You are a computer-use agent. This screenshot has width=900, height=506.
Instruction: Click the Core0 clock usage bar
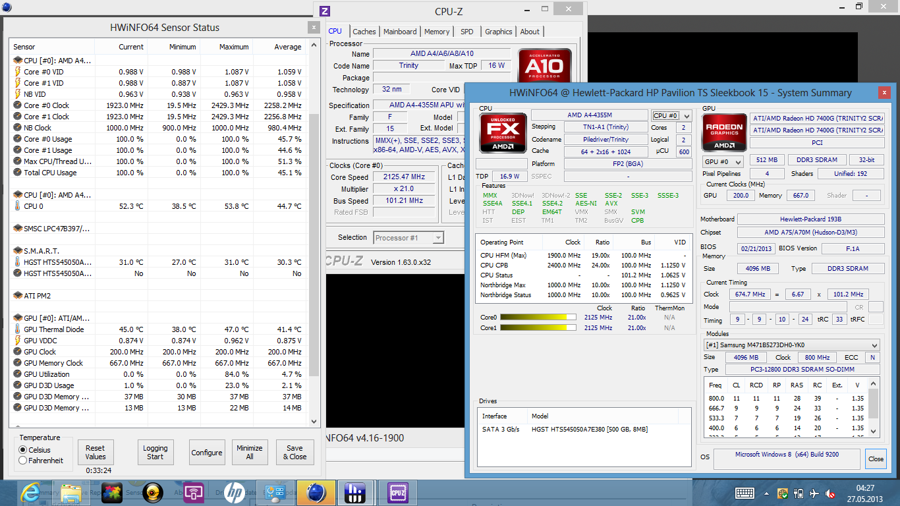coord(538,318)
